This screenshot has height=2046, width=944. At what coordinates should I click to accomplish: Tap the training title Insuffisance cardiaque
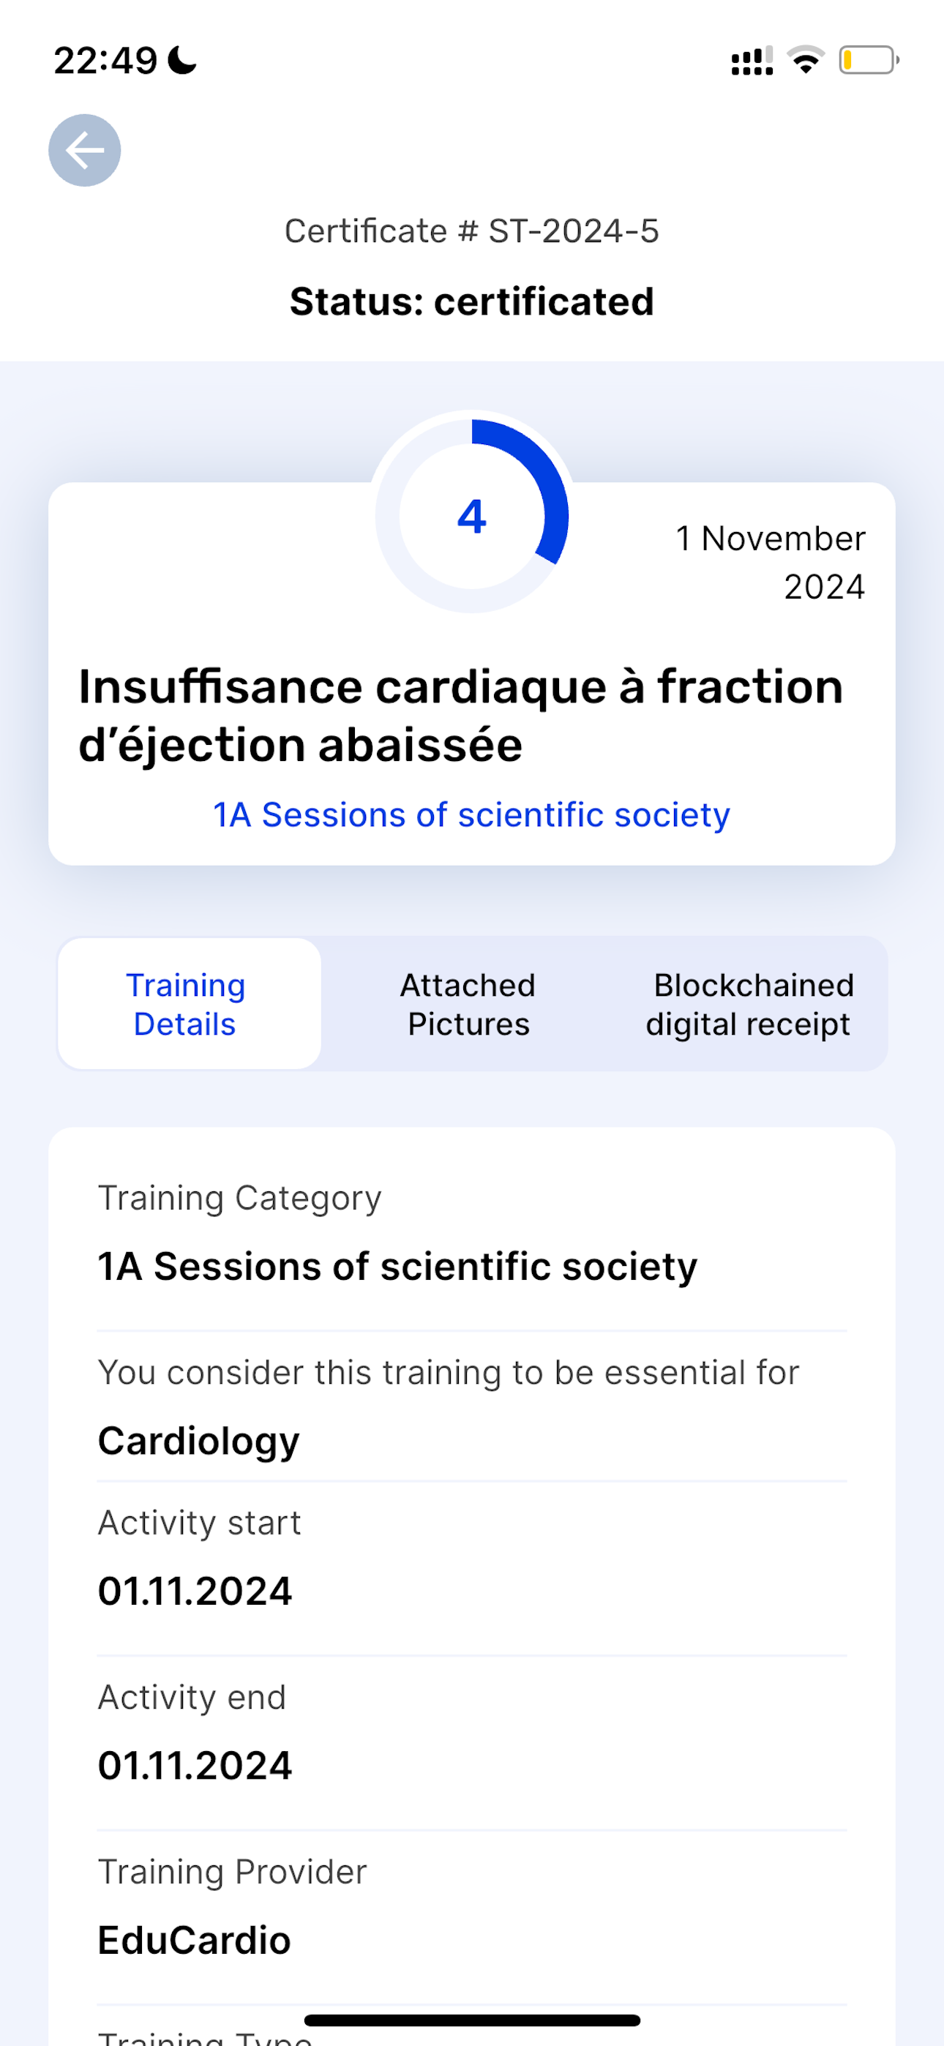tap(461, 716)
